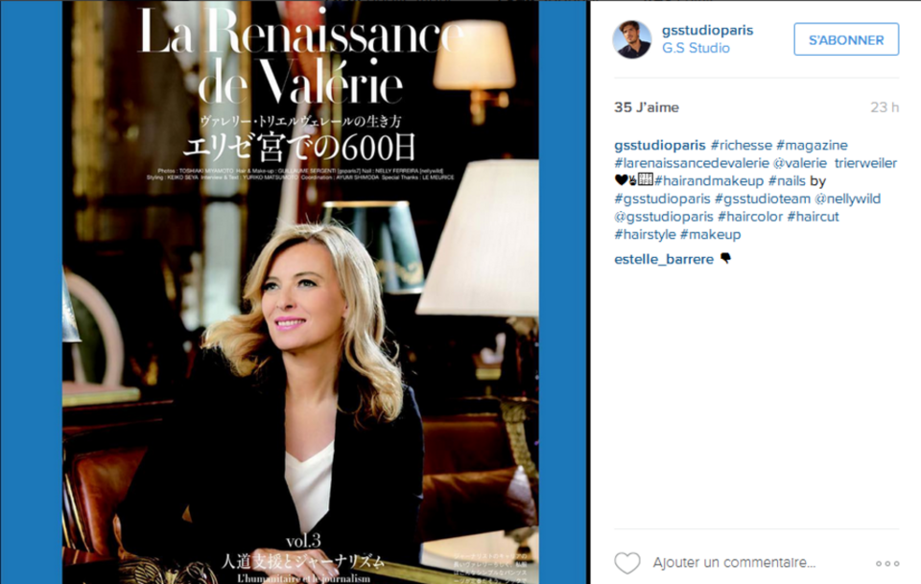Click the S'ABONNER follow button
Screen dimensions: 921x584
pyautogui.click(x=846, y=39)
